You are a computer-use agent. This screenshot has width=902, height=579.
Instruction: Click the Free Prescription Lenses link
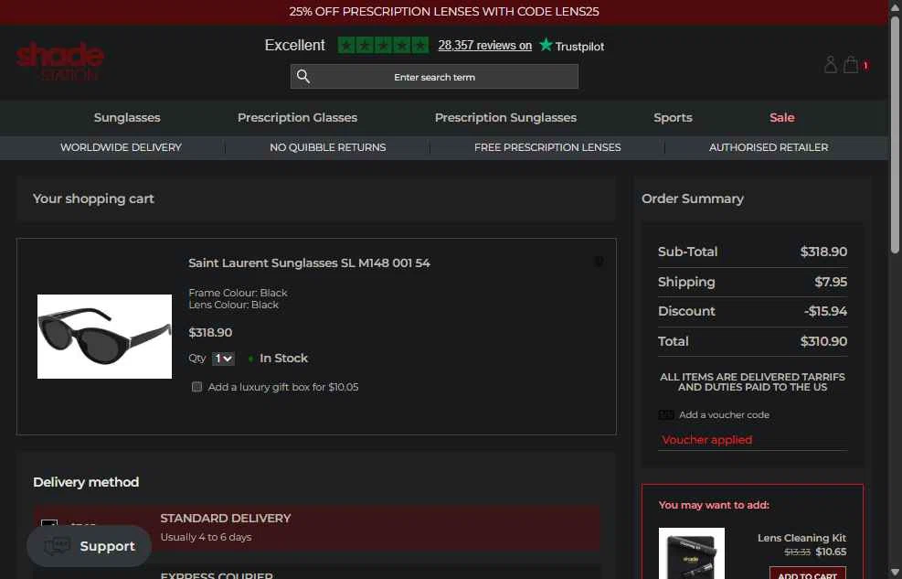point(547,147)
